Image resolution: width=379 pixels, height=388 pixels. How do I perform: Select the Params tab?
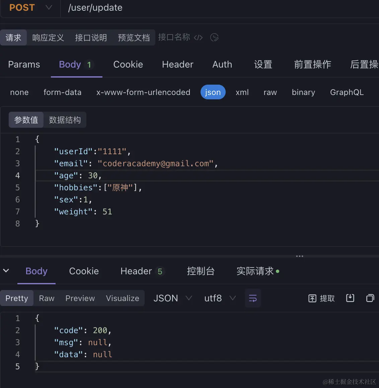click(24, 65)
